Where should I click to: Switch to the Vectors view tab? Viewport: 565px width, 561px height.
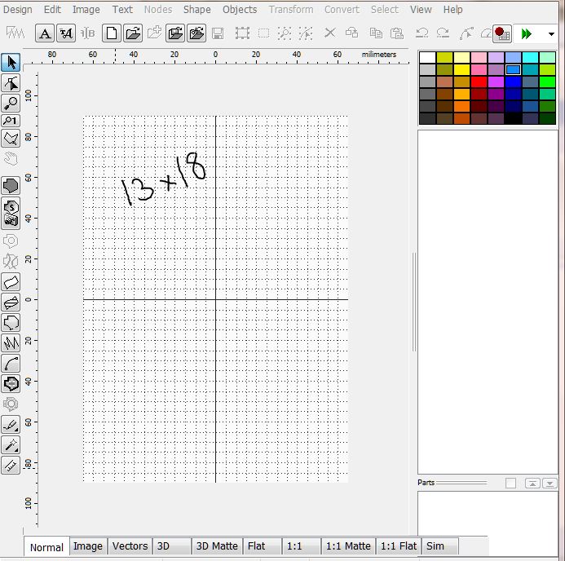pos(130,546)
